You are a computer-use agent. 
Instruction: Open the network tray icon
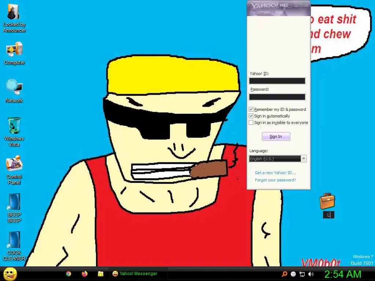pos(302,274)
